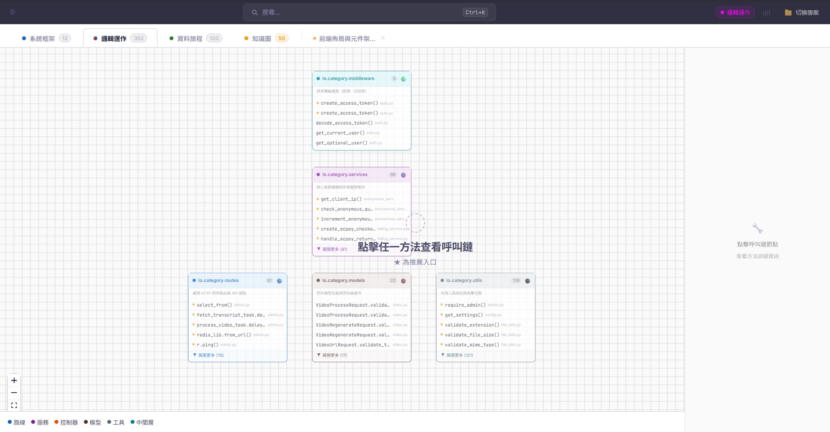Click the green circle on the middleware card header
Screen dimensions: 830x432
tap(404, 79)
